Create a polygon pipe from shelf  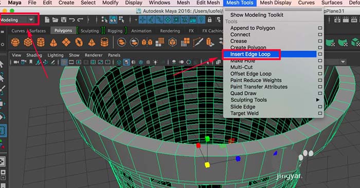(104, 43)
